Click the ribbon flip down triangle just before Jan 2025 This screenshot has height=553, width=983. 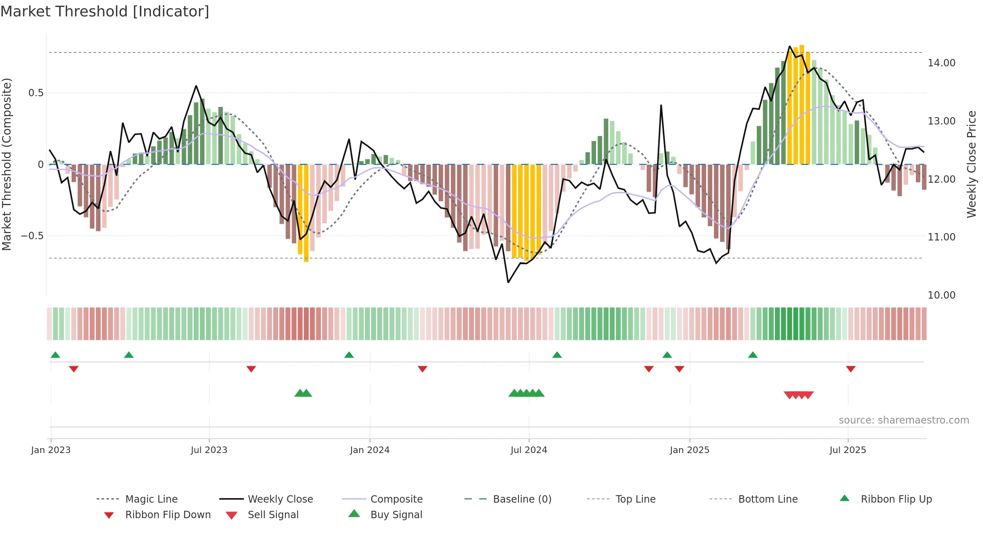tap(679, 369)
